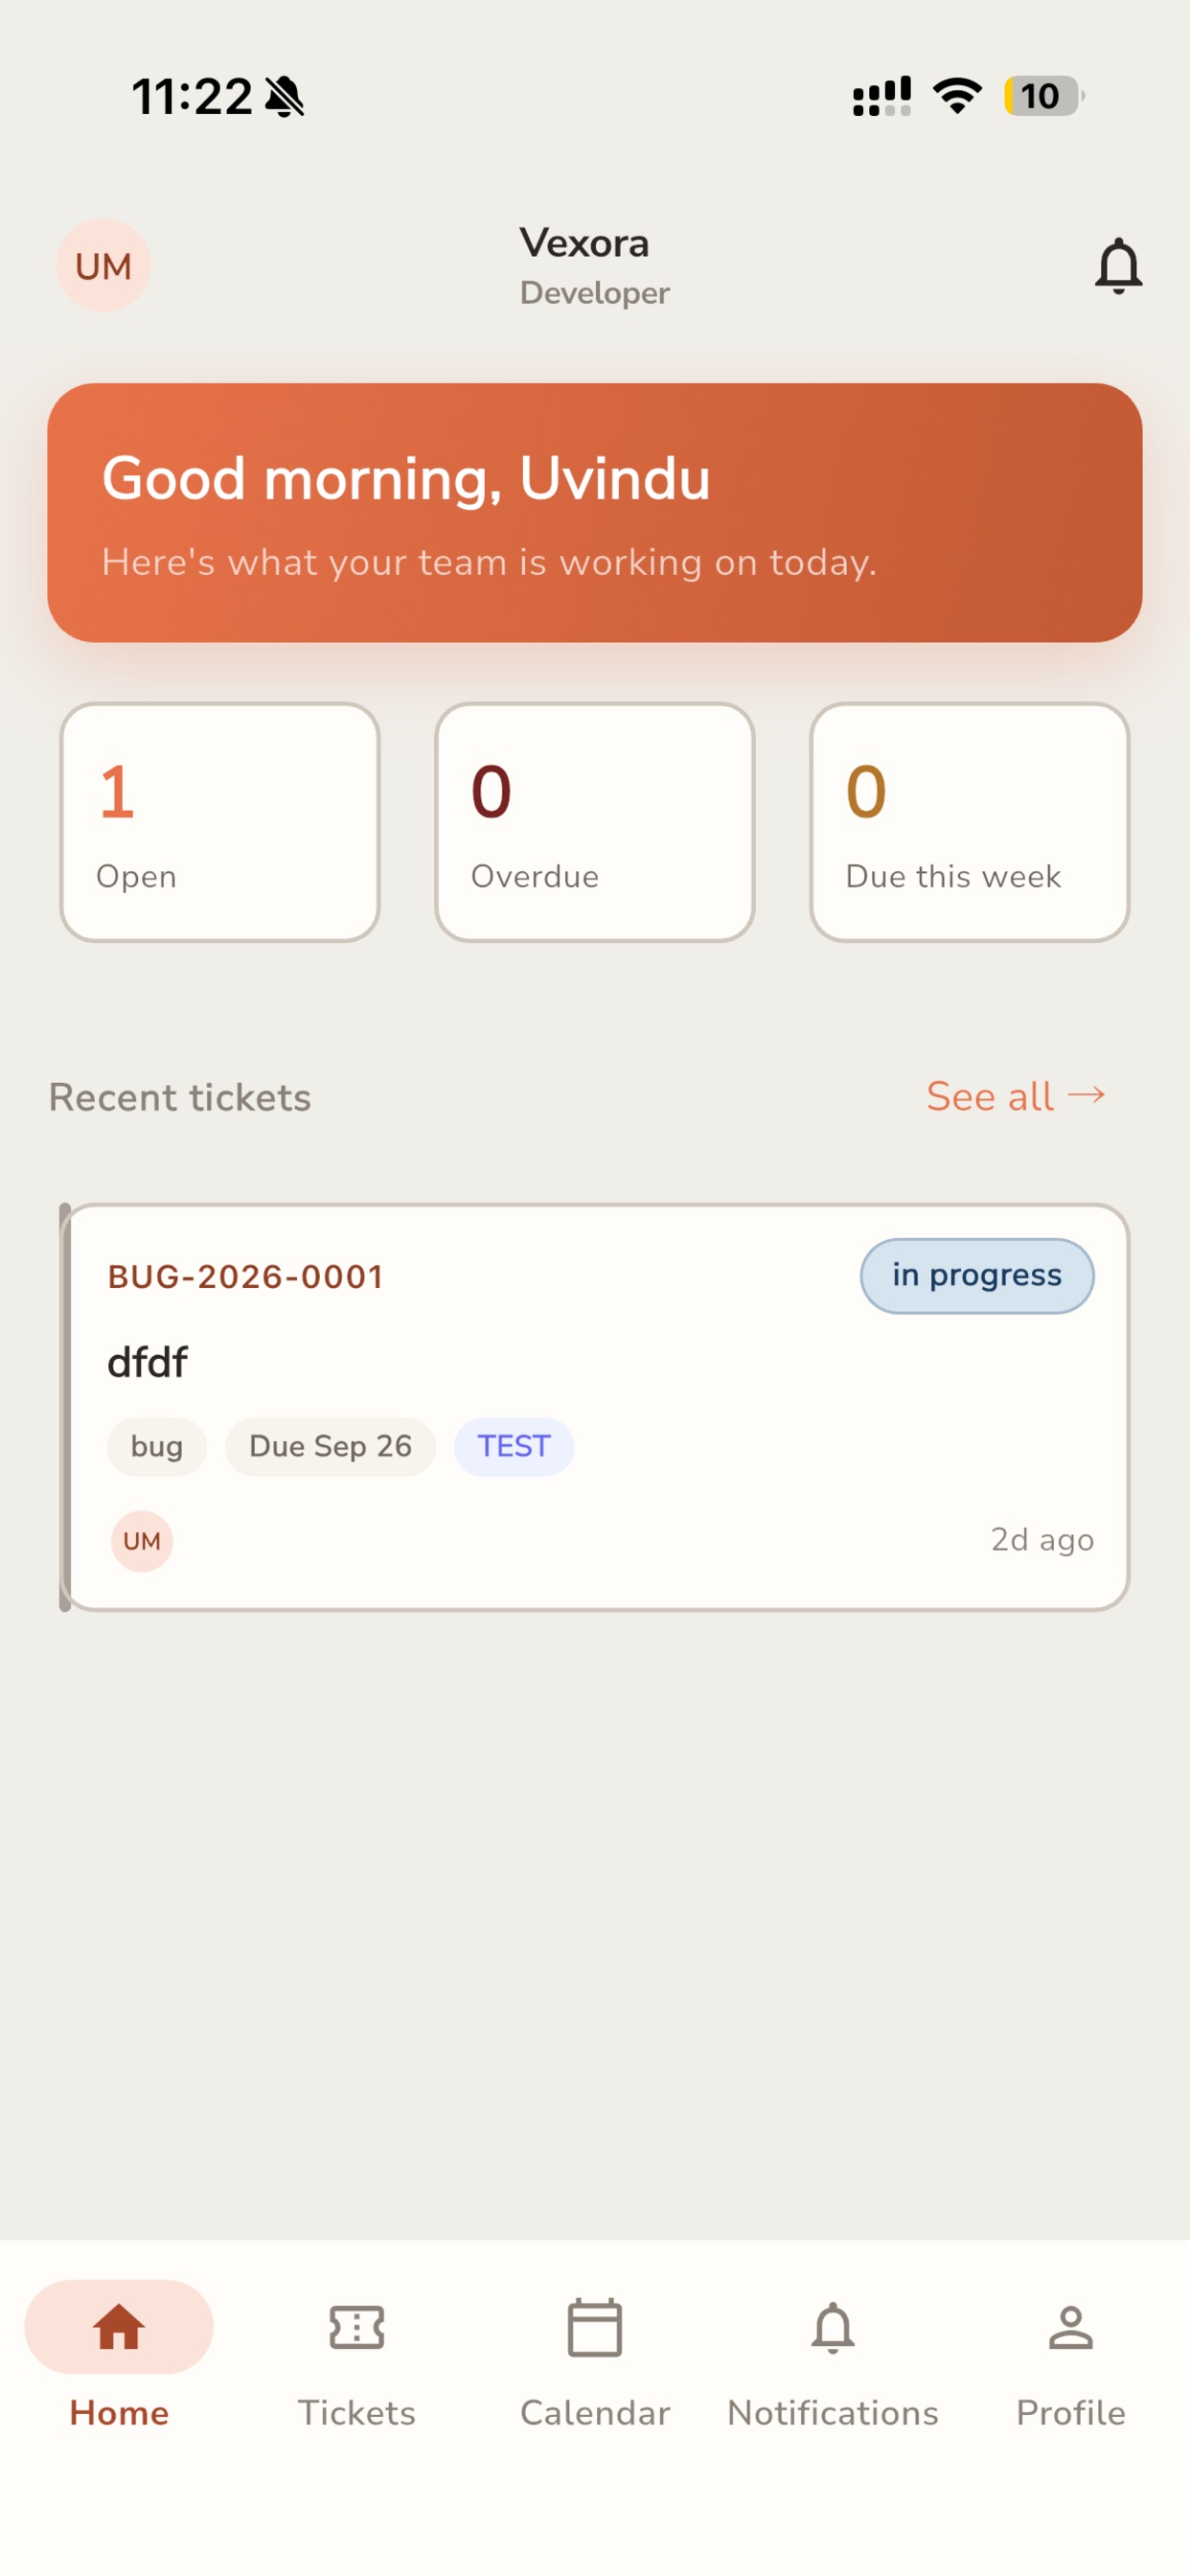Select the Notifications bell in bottom bar
Screen dimensions: 1190x2576
(x=833, y=2327)
